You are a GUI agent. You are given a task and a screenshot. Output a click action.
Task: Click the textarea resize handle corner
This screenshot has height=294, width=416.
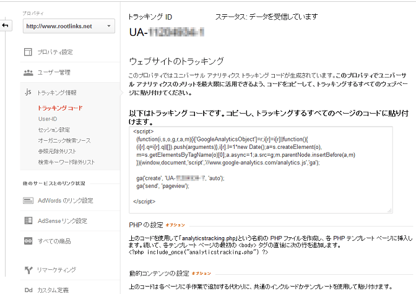coord(390,211)
